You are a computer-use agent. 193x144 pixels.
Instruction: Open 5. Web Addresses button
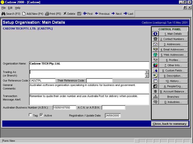pos(173,55)
